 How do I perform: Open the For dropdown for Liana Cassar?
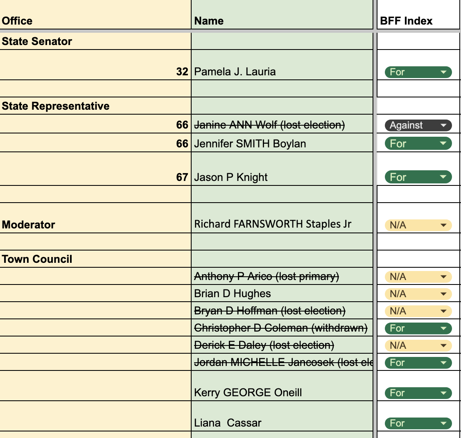click(x=418, y=423)
